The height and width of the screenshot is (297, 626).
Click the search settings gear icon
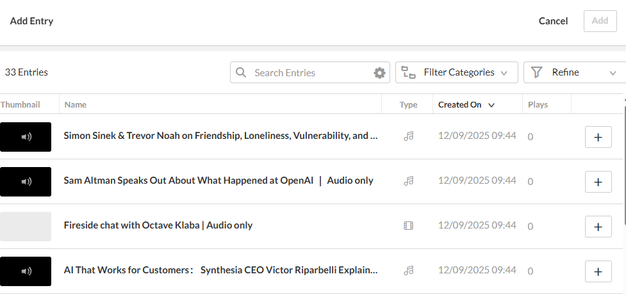[380, 73]
